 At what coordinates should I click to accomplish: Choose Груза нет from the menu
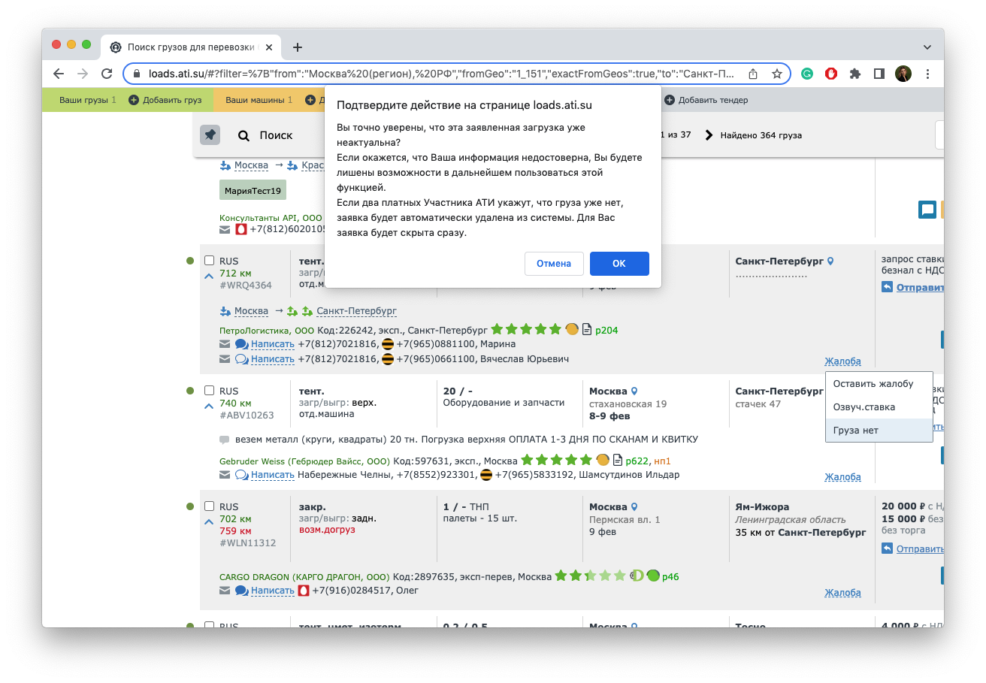pos(879,431)
